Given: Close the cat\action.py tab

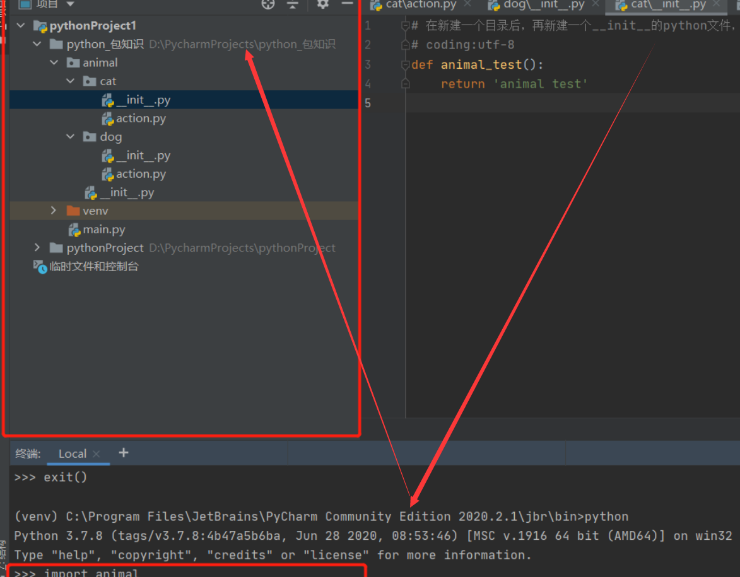Looking at the screenshot, I should (x=467, y=4).
